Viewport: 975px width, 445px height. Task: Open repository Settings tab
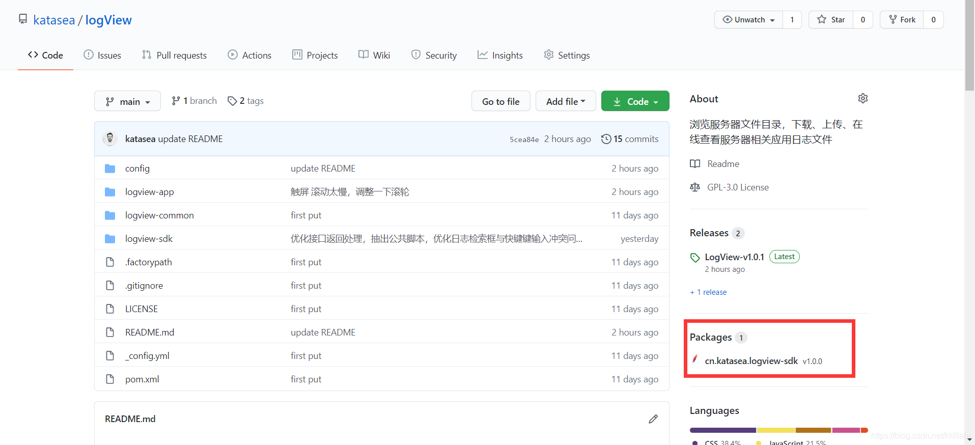click(x=567, y=55)
